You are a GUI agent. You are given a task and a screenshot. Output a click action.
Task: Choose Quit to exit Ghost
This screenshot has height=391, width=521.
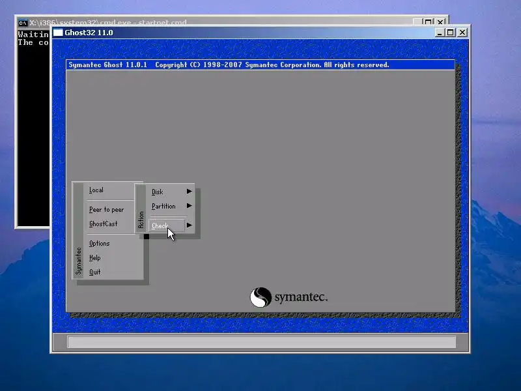pos(94,272)
